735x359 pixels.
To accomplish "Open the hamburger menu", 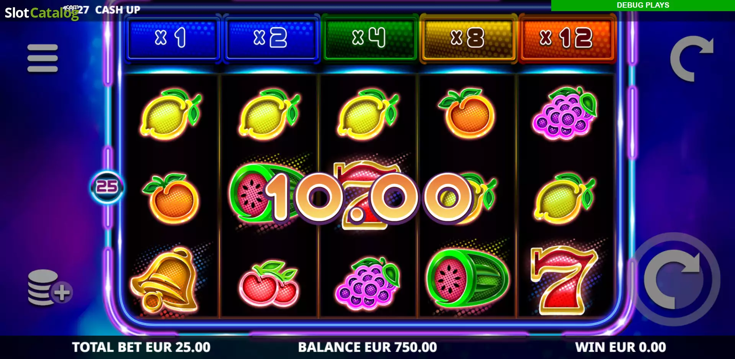I will [x=42, y=58].
